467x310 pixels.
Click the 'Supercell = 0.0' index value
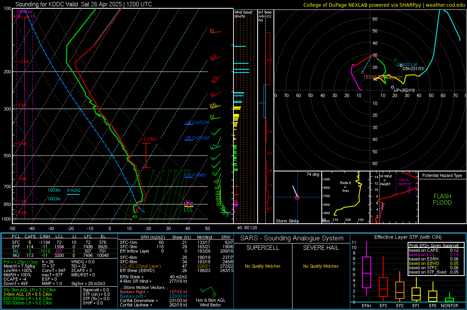[x=96, y=290]
